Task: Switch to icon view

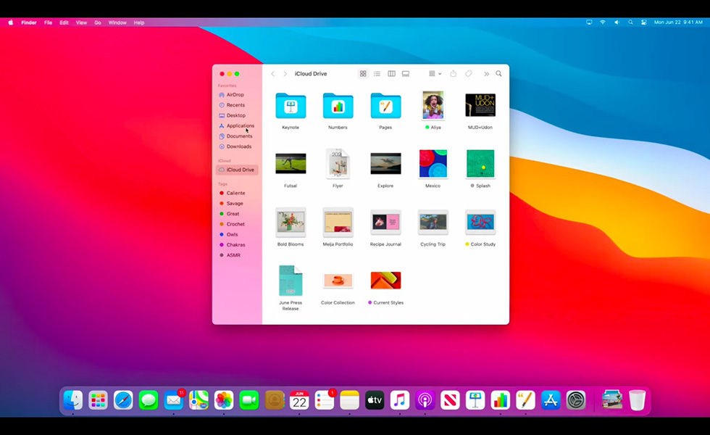Action: click(363, 74)
